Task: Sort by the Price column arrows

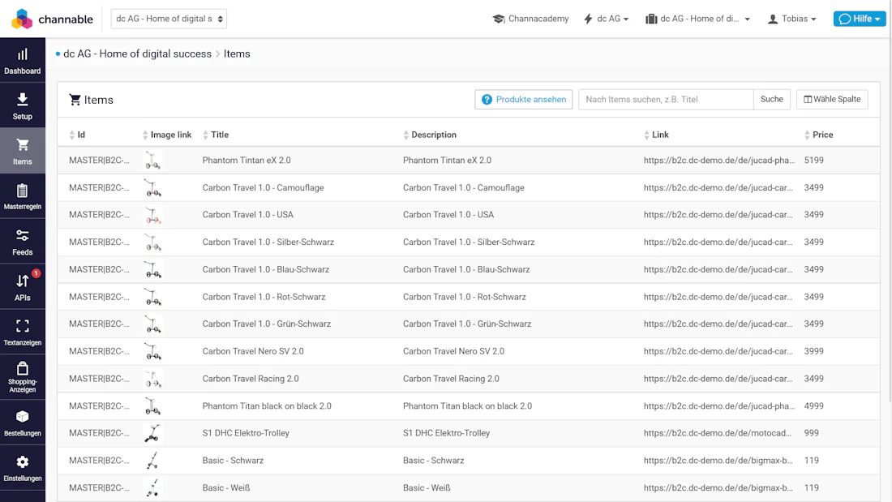Action: [x=807, y=135]
